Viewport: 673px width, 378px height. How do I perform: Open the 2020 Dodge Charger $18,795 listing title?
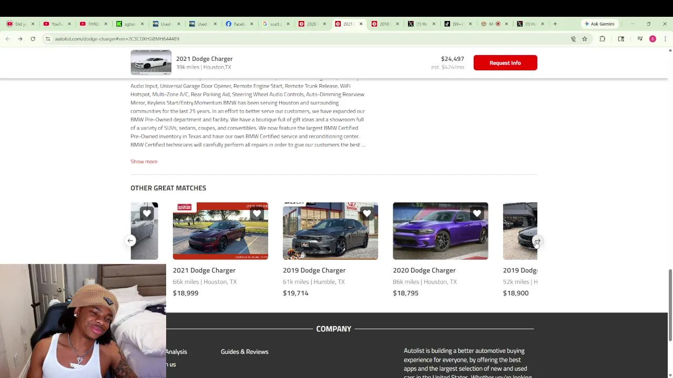click(x=424, y=270)
